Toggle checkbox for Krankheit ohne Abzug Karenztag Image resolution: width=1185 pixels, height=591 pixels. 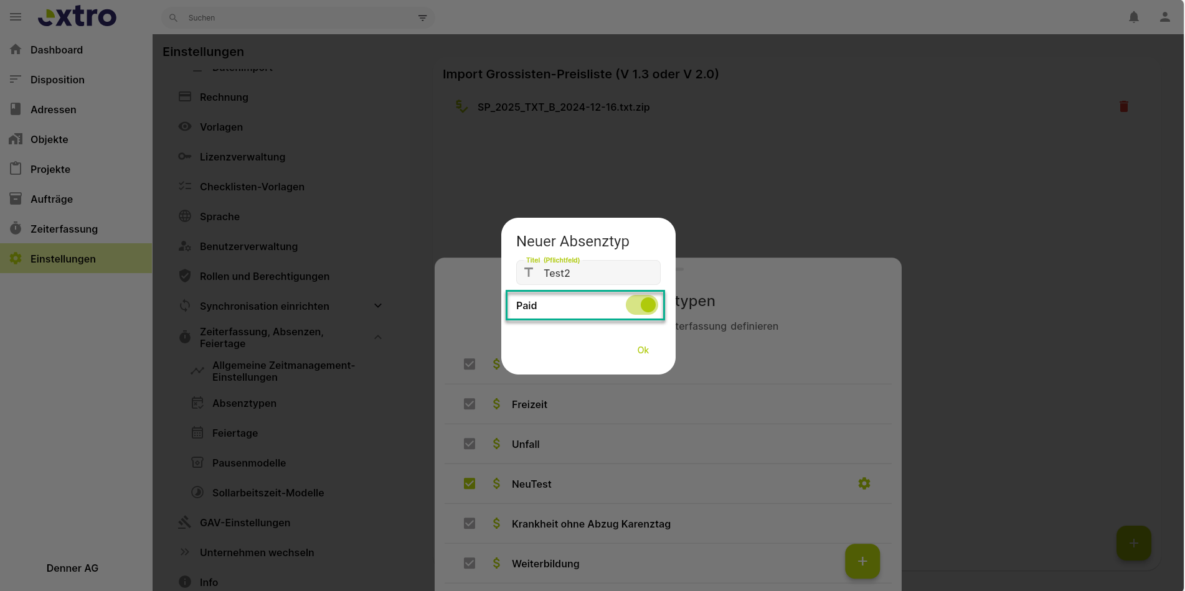(470, 523)
